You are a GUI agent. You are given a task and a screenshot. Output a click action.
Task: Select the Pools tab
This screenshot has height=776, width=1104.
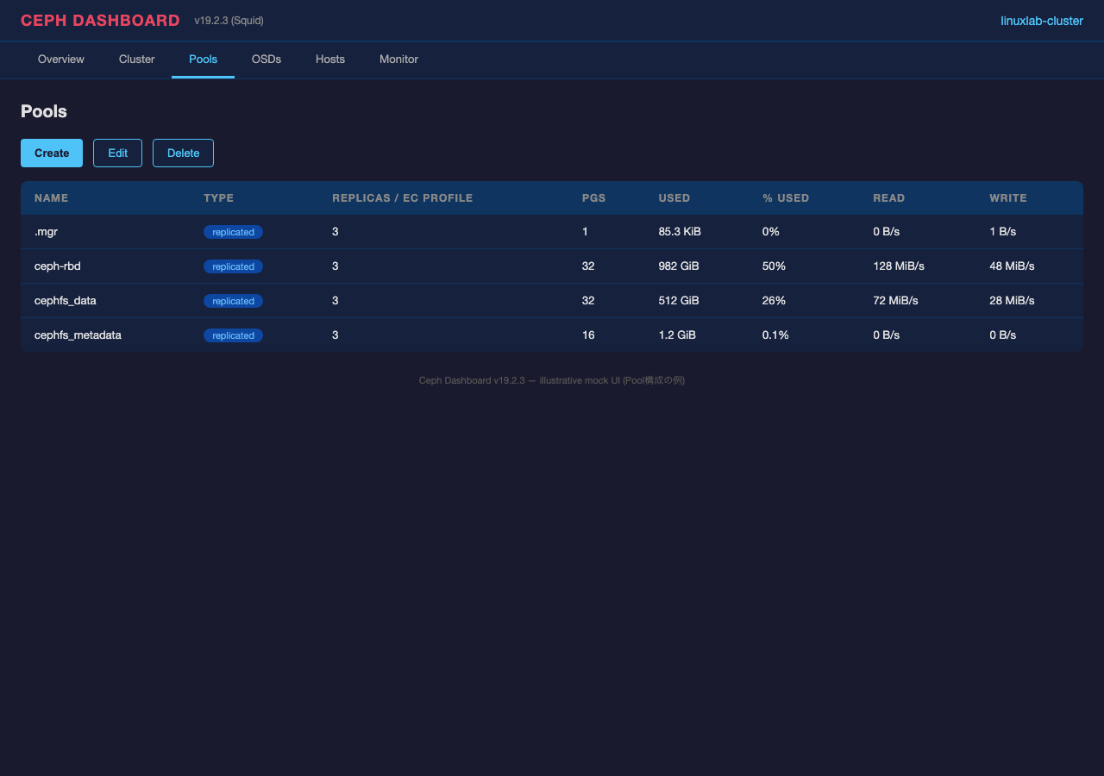[203, 59]
